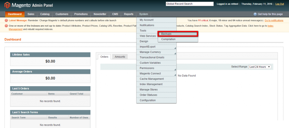Image resolution: width=289 pixels, height=128 pixels.
Task: Open the Promotions navigation menu
Action: pos(81,14)
